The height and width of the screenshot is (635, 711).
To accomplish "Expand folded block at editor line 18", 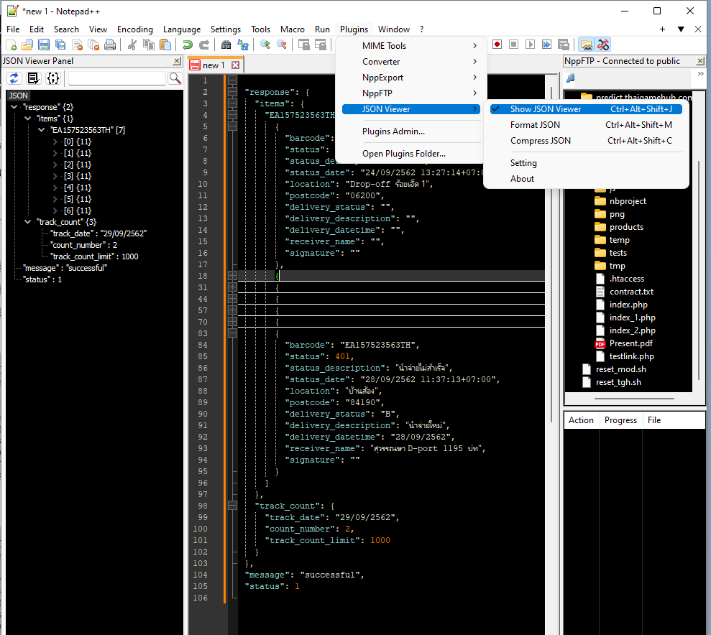I will pyautogui.click(x=232, y=275).
